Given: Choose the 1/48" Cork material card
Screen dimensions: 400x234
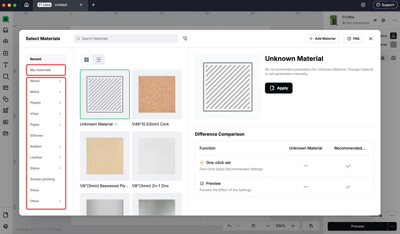Looking at the screenshot, I should 157,94.
